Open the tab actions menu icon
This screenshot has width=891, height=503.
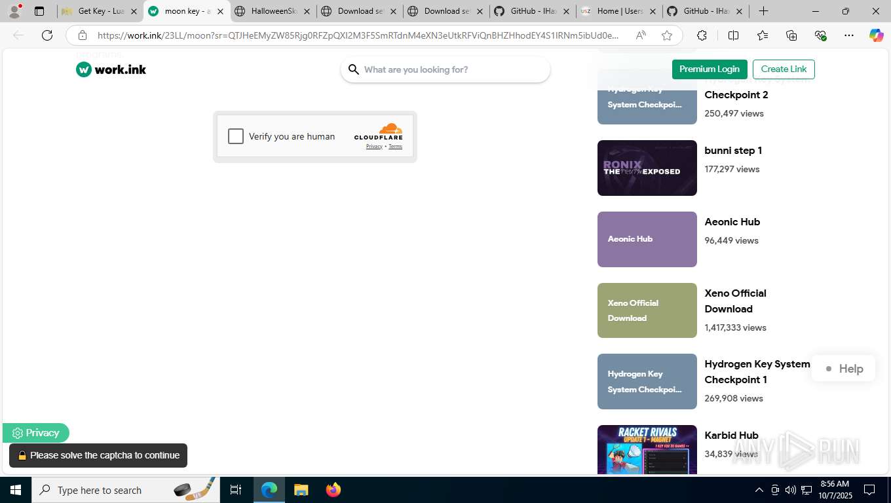click(x=39, y=11)
